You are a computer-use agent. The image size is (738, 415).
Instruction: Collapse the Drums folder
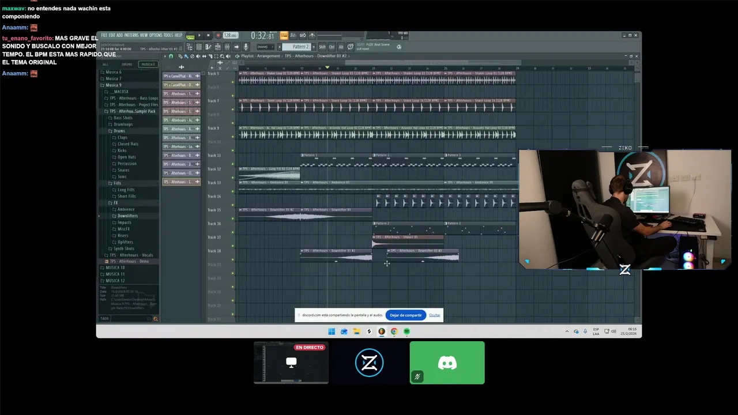pyautogui.click(x=119, y=131)
